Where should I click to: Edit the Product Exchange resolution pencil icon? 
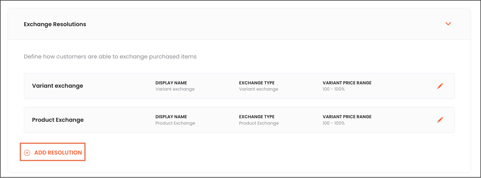440,120
